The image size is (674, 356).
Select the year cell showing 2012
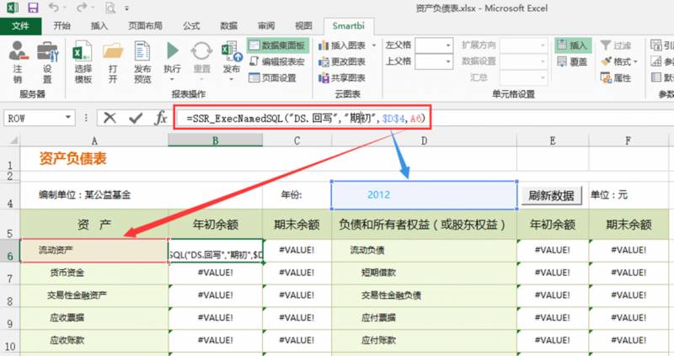pyautogui.click(x=424, y=195)
